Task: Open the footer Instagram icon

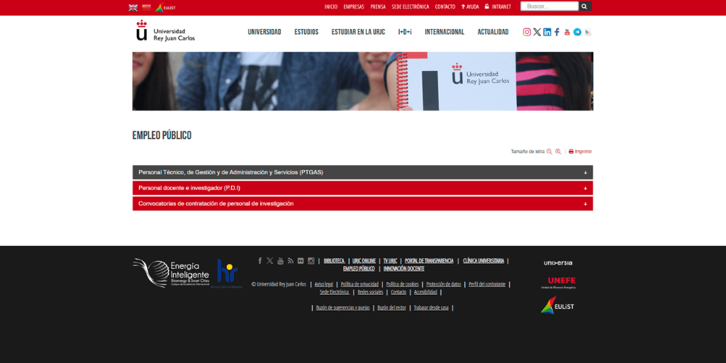Action: coord(311,261)
